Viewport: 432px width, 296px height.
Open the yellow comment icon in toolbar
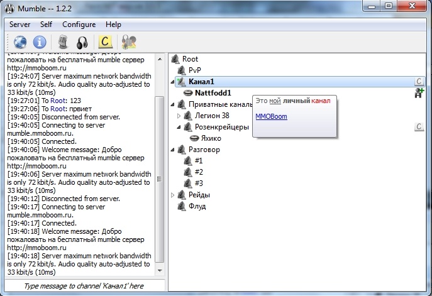click(x=105, y=42)
